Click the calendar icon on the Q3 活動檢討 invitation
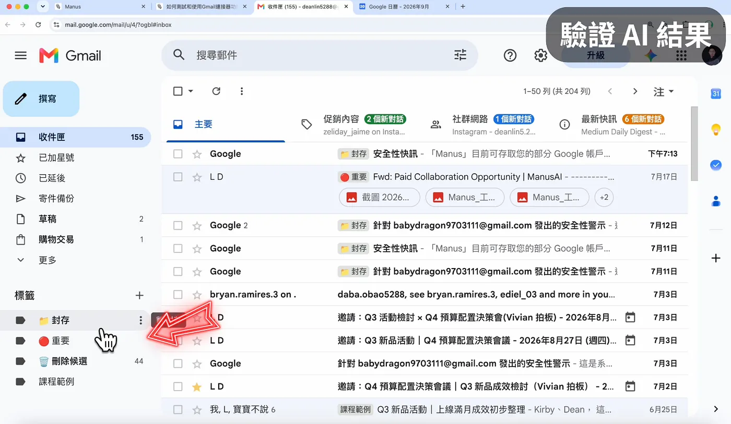Image resolution: width=731 pixels, height=424 pixels. click(630, 317)
